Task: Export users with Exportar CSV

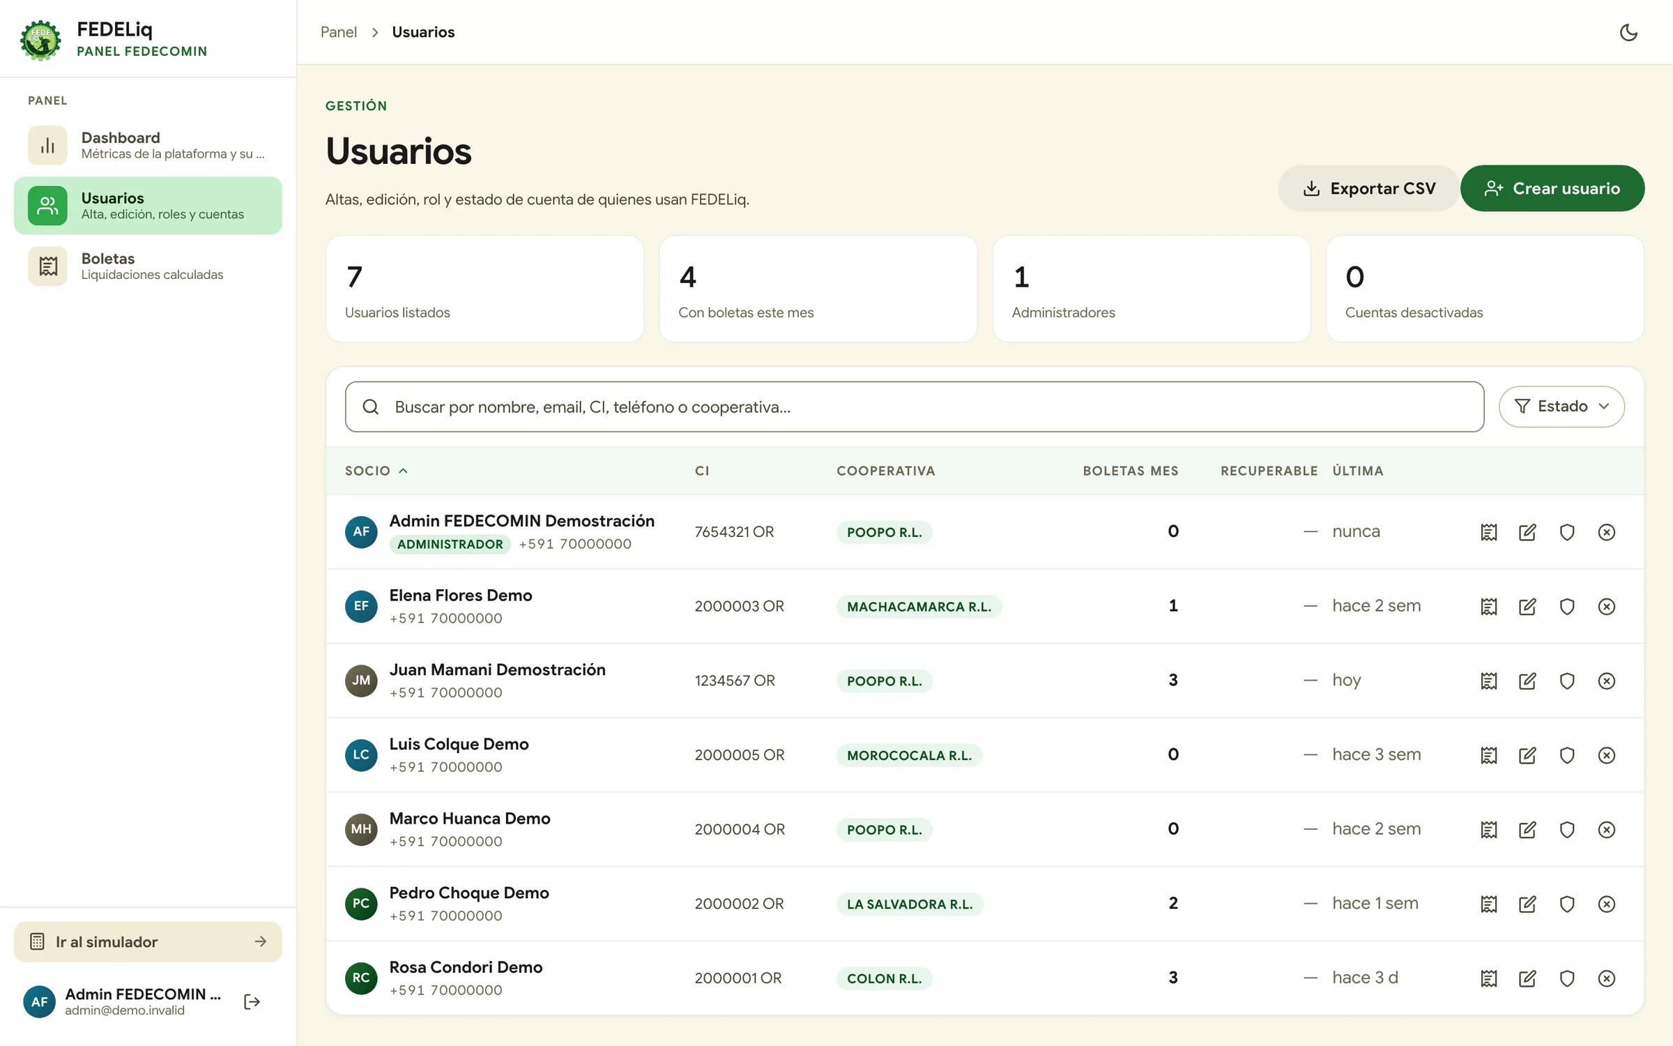Action: 1368,188
